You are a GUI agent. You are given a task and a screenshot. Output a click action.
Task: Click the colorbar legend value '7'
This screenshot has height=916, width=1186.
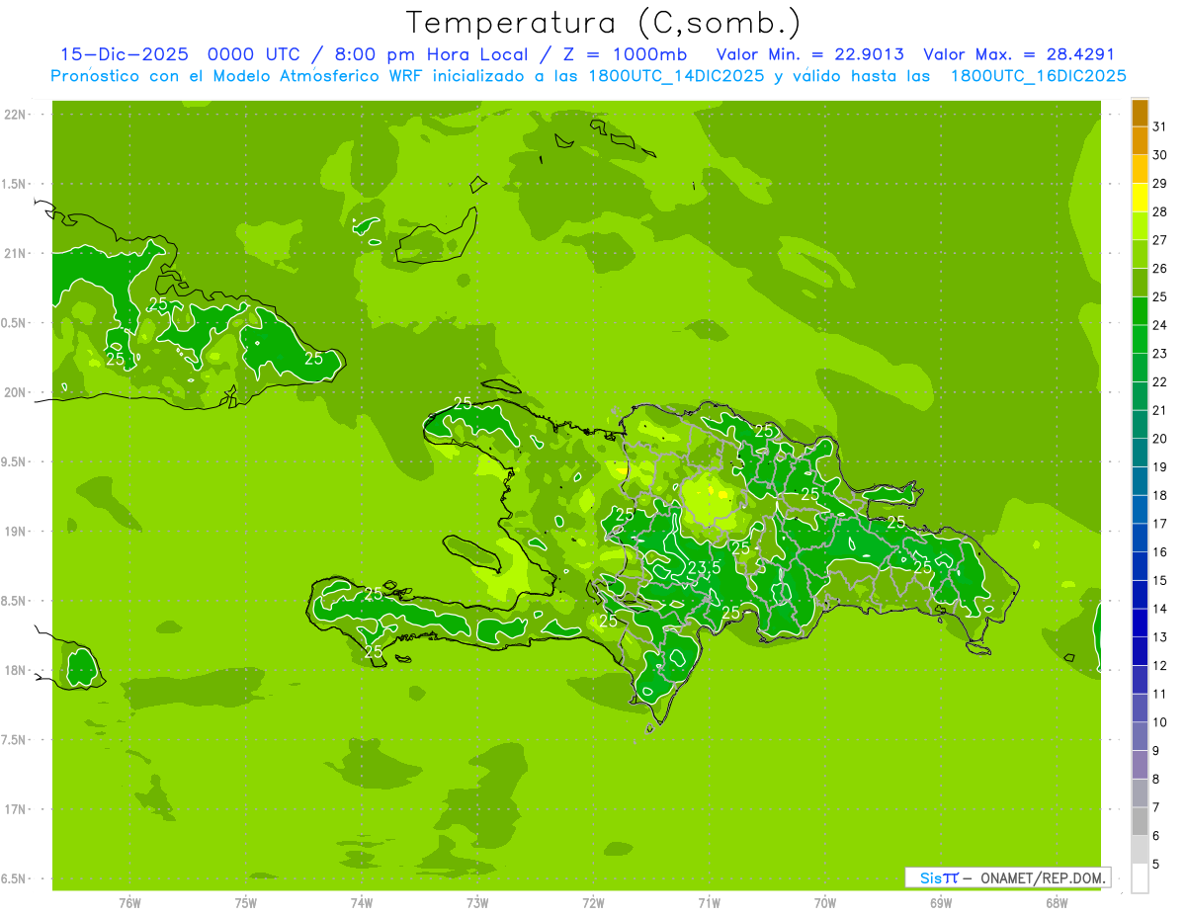pos(1156,807)
